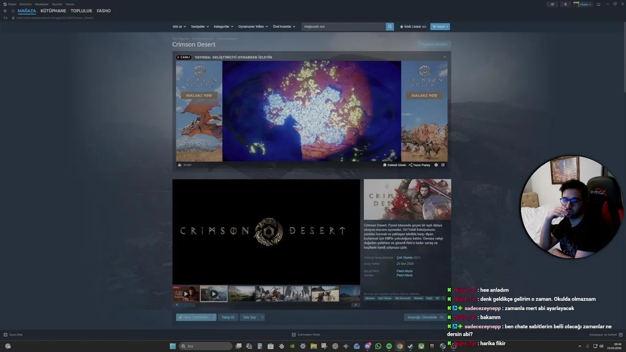Open the Fasho account dropdown
Viewport: 626px width, 352px height.
coord(582,4)
